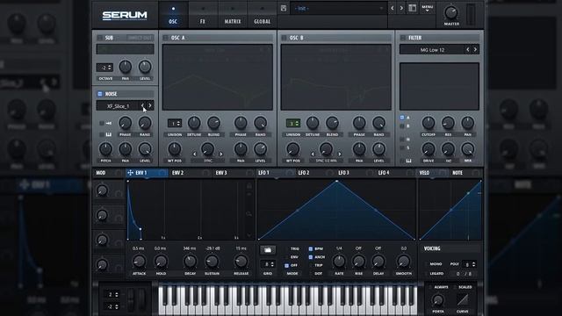562x316 pixels.
Task: Click the previous filter type arrow
Action: pyautogui.click(x=468, y=49)
